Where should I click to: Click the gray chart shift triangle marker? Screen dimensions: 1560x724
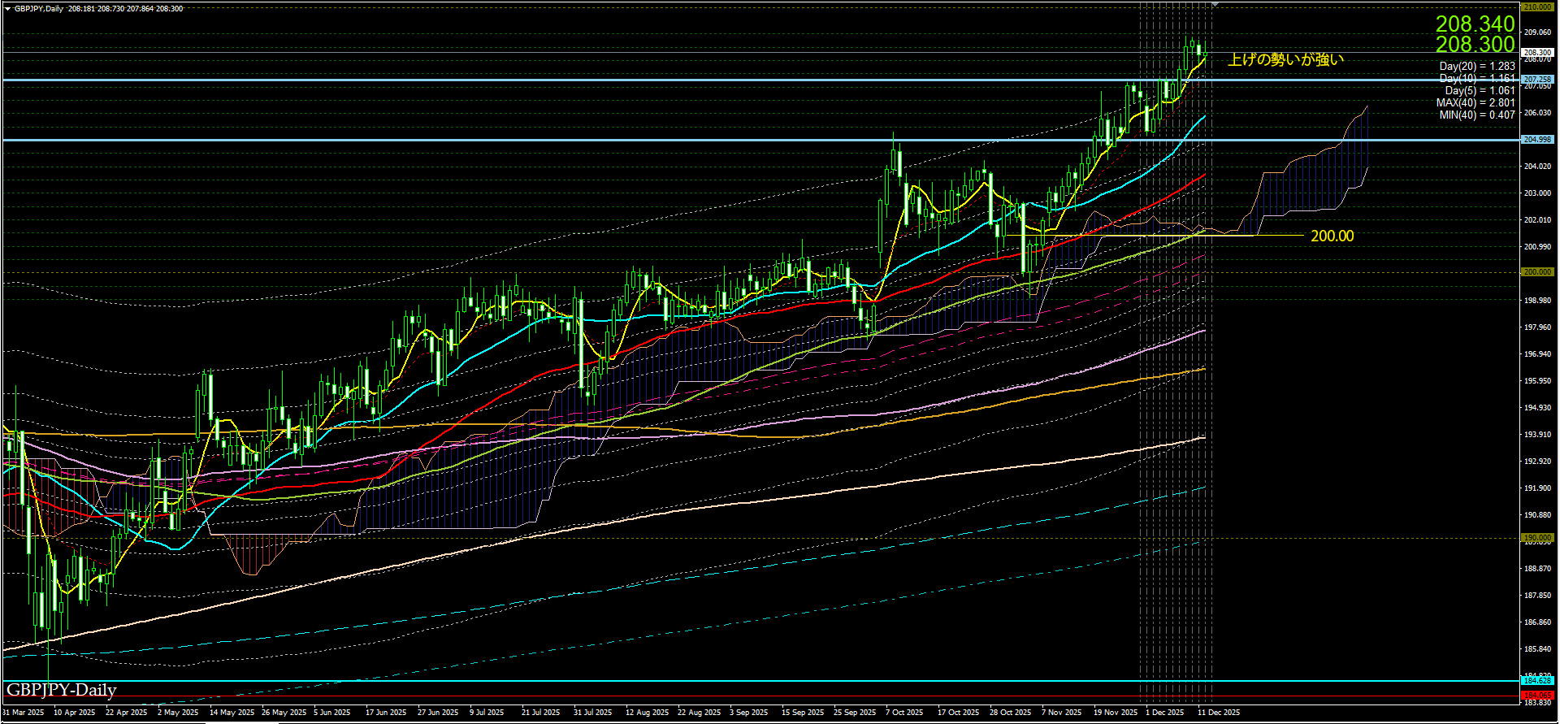point(1215,5)
